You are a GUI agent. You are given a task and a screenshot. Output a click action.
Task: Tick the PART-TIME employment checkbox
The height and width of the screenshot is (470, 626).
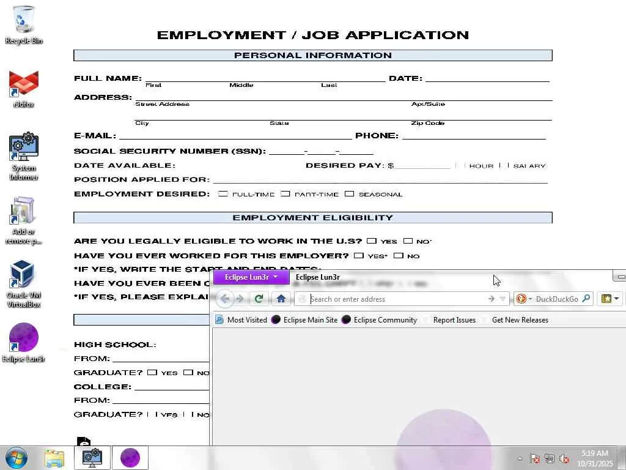(x=285, y=194)
